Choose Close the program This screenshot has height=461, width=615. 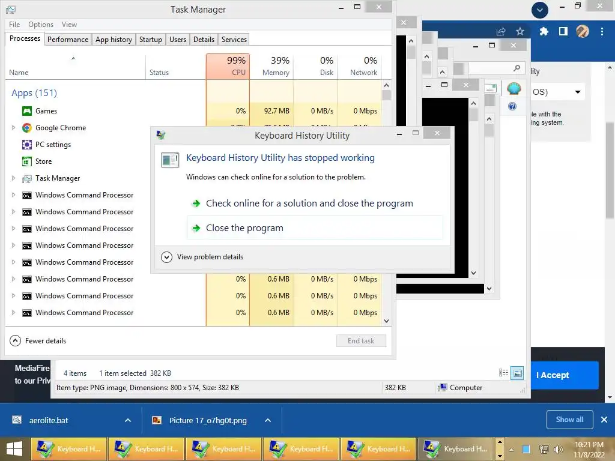coord(315,227)
